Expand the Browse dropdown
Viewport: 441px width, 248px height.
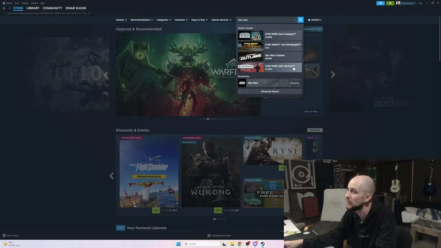tap(121, 20)
